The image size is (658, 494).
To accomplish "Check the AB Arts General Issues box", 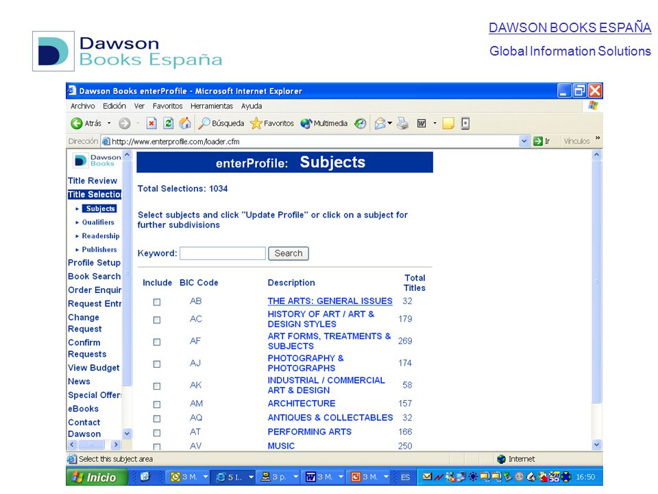I will pyautogui.click(x=157, y=302).
